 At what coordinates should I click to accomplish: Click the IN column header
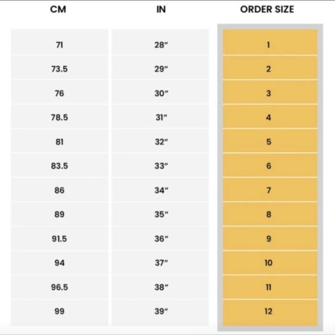[x=161, y=10]
